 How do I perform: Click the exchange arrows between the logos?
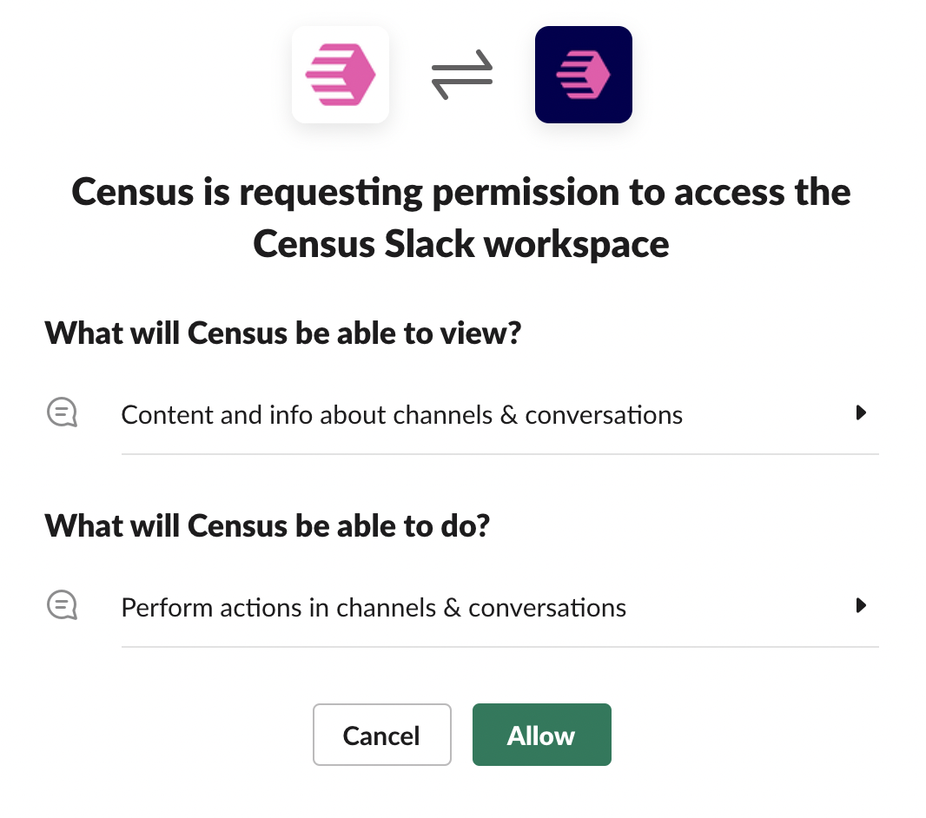tap(462, 75)
